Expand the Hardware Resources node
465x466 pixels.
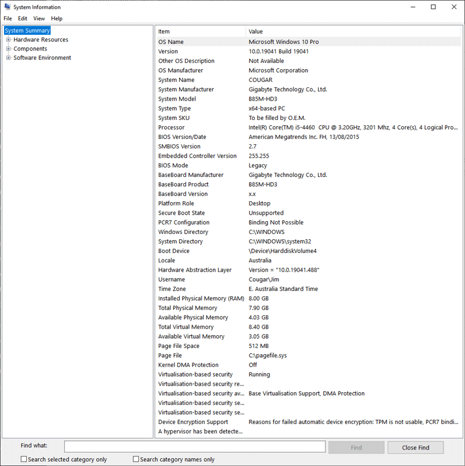pyautogui.click(x=8, y=40)
